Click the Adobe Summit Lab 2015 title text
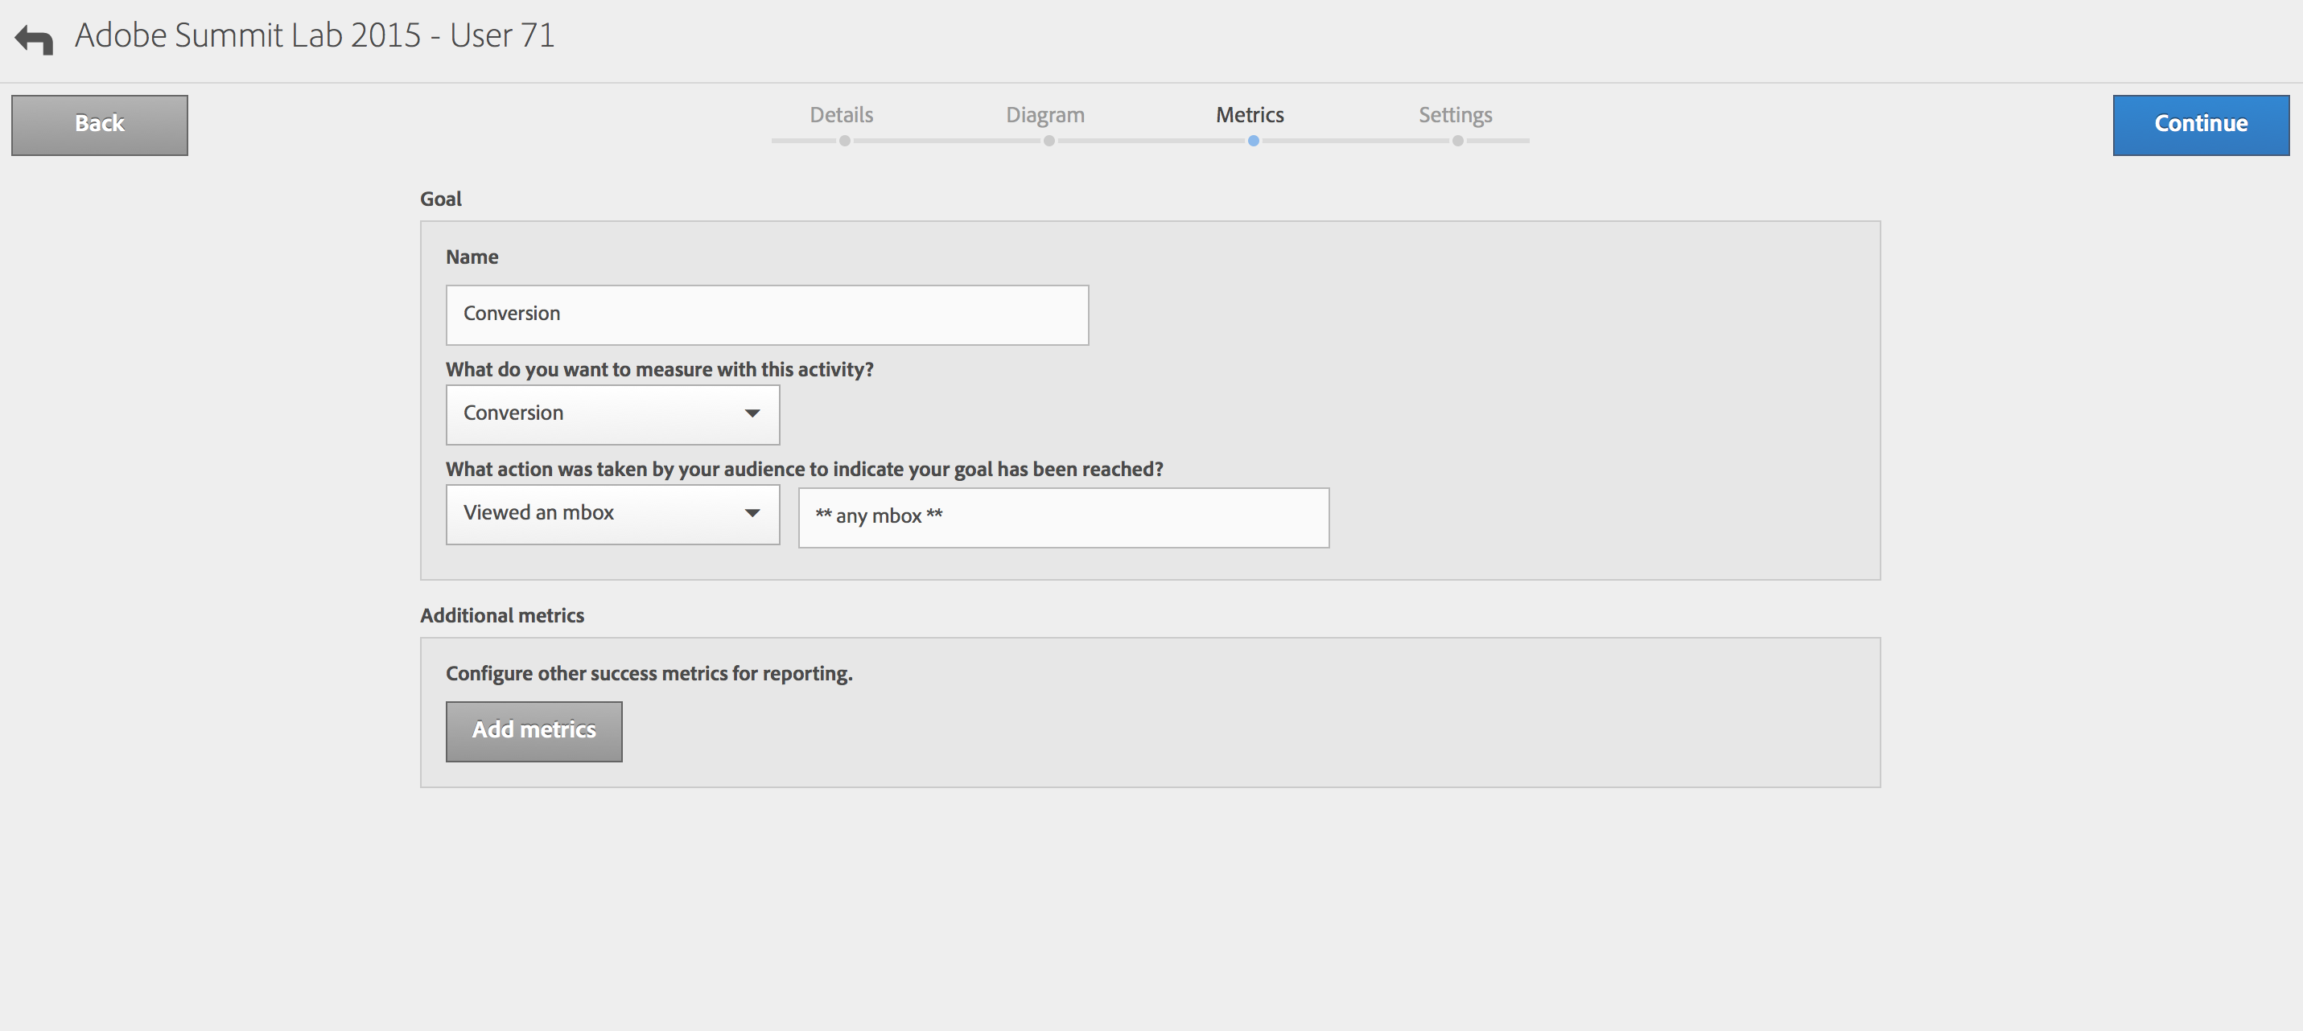Image resolution: width=2303 pixels, height=1031 pixels. (x=314, y=35)
